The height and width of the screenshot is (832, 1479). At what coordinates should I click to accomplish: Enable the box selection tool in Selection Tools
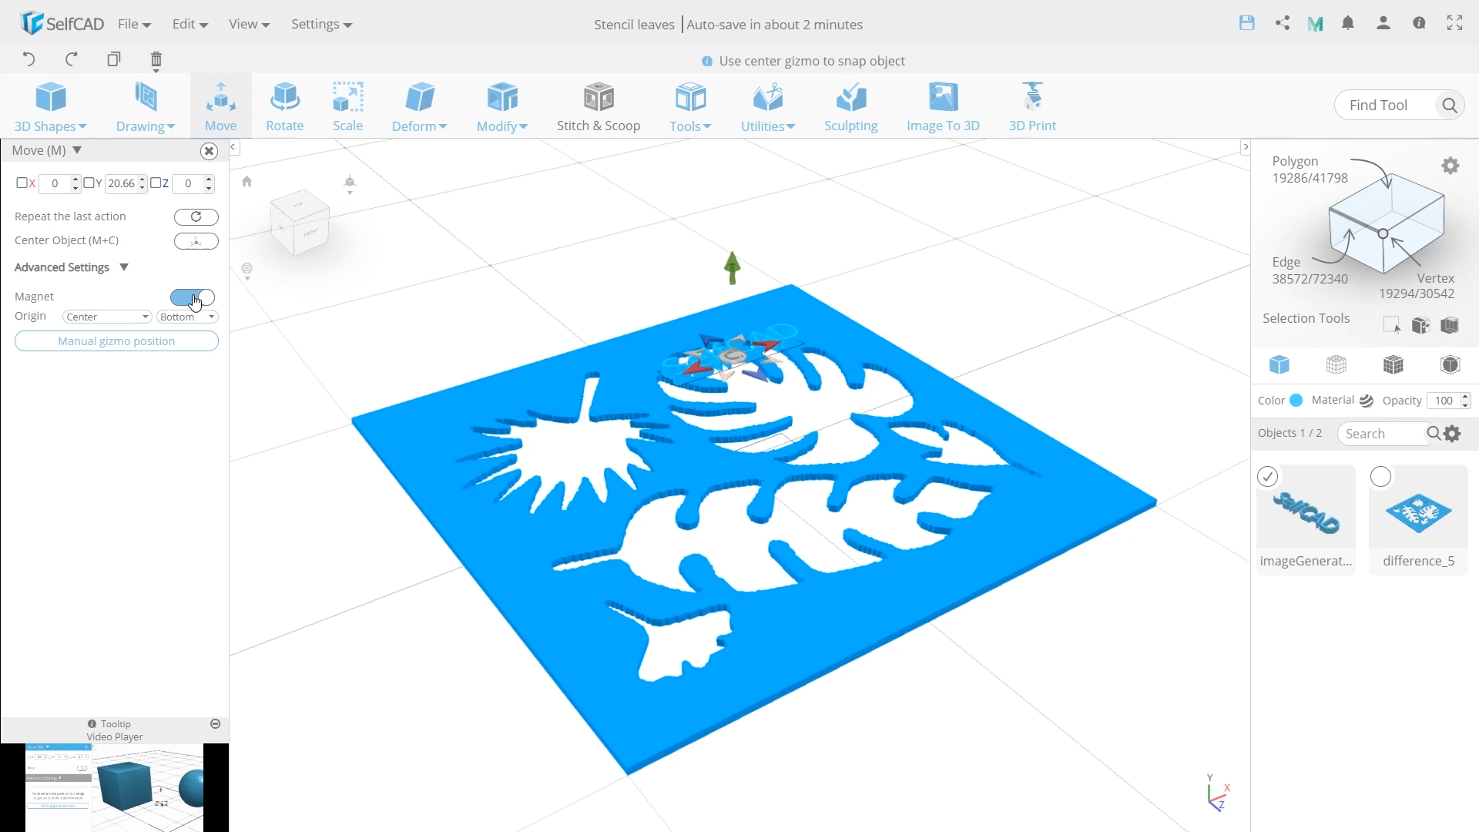point(1391,325)
